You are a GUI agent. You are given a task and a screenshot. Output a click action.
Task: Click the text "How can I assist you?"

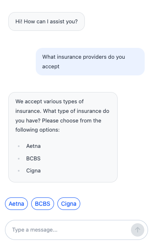tap(51, 22)
